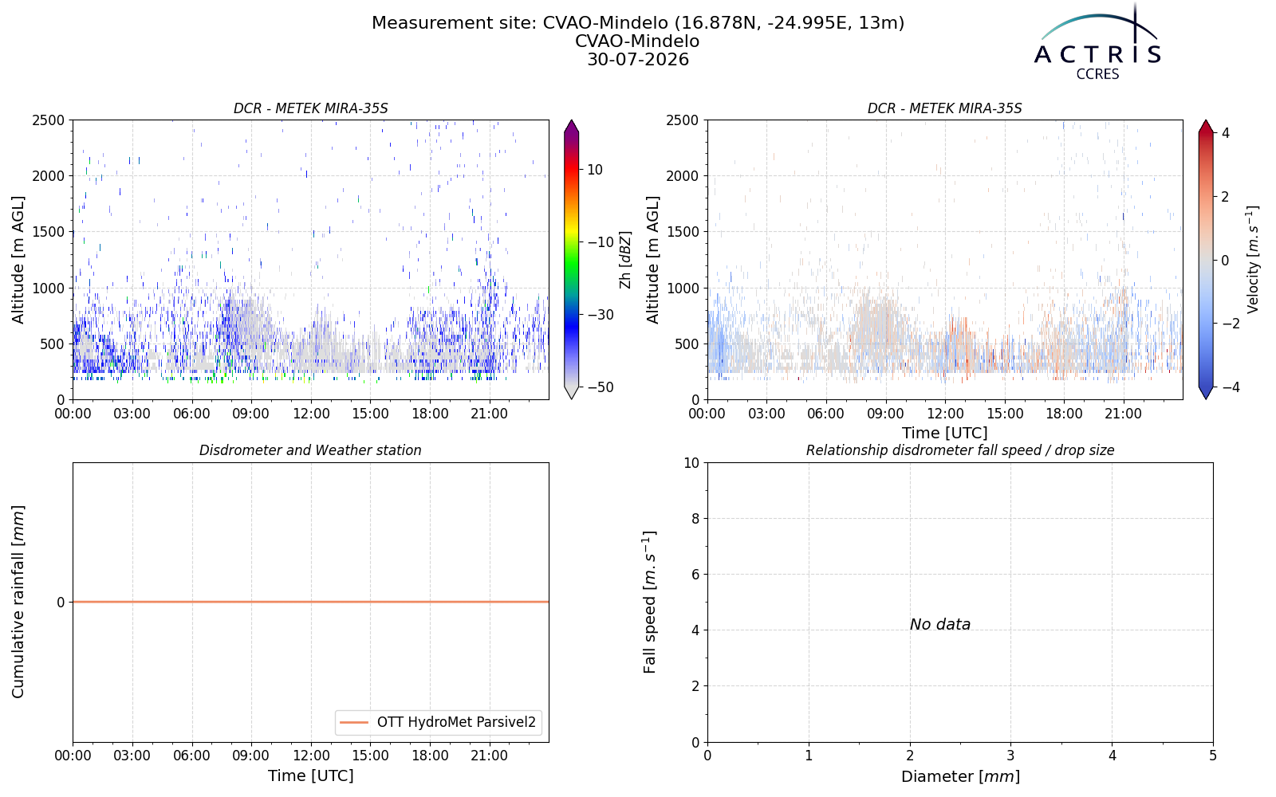Click the '10' tick on the Zh colorbar
Viewport: 1276px width, 797px height.
tap(595, 170)
